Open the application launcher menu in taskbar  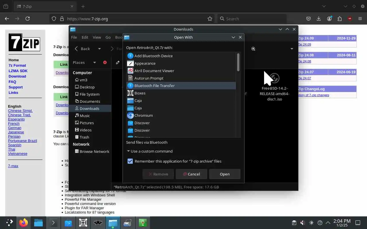[9, 222]
